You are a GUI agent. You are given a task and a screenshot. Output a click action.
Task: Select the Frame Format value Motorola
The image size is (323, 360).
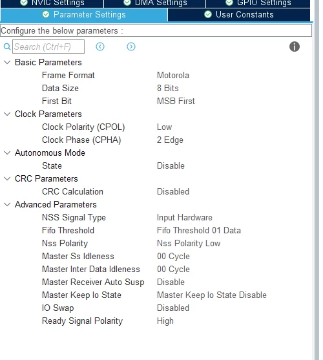(173, 76)
